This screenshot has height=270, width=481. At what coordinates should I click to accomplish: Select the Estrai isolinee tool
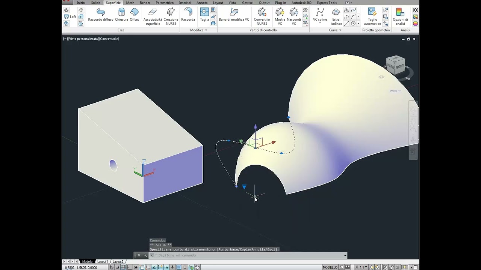point(336,16)
